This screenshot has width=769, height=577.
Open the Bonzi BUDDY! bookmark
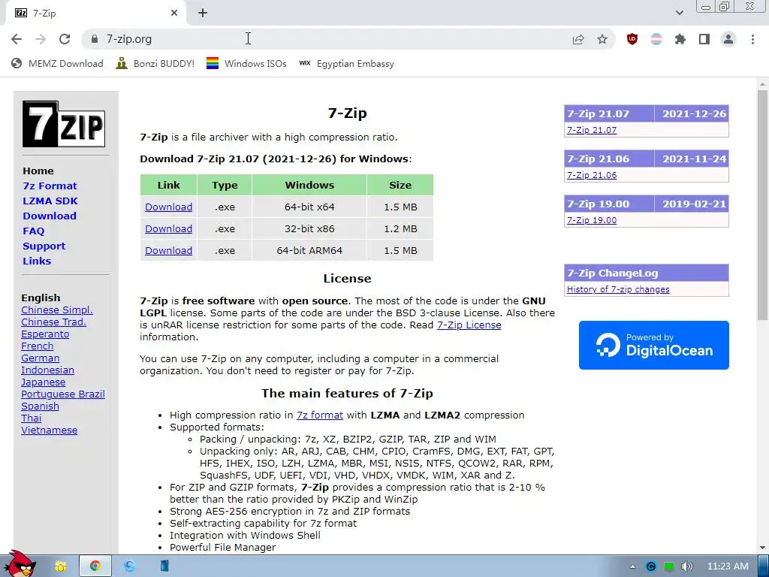click(155, 63)
